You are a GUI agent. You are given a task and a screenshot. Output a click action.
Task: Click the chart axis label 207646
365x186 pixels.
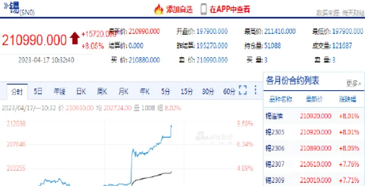[16, 144]
